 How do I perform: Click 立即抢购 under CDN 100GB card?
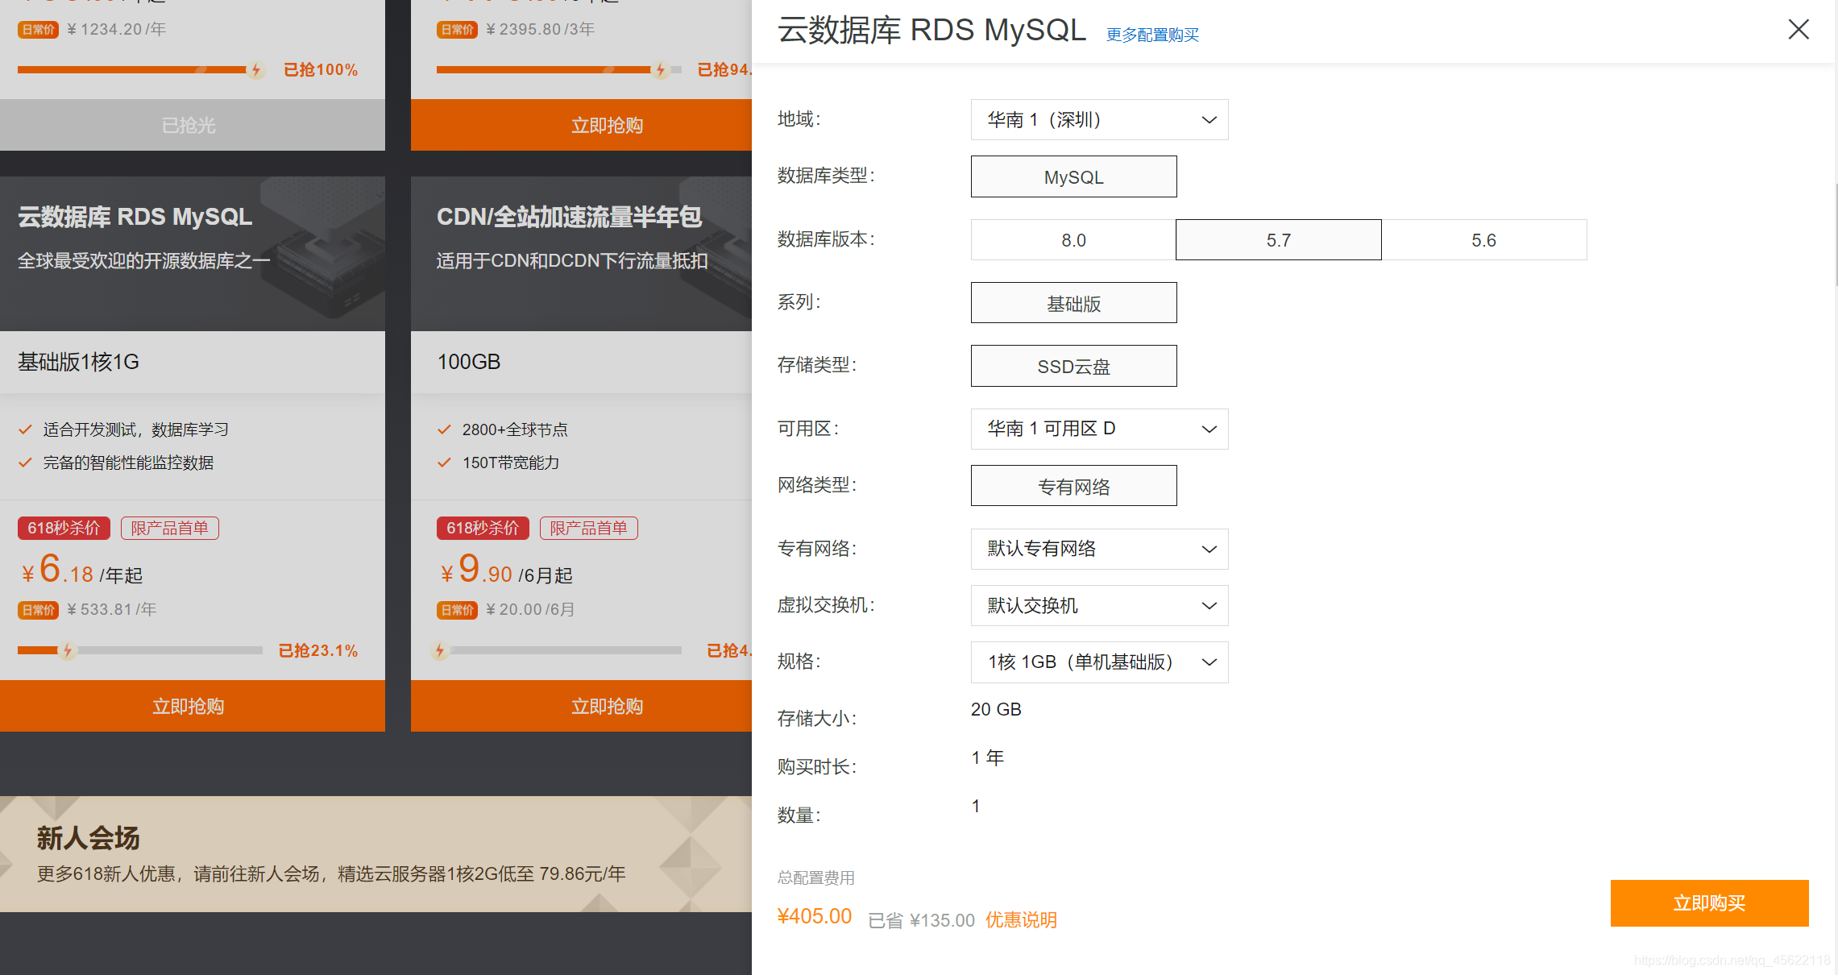(581, 706)
